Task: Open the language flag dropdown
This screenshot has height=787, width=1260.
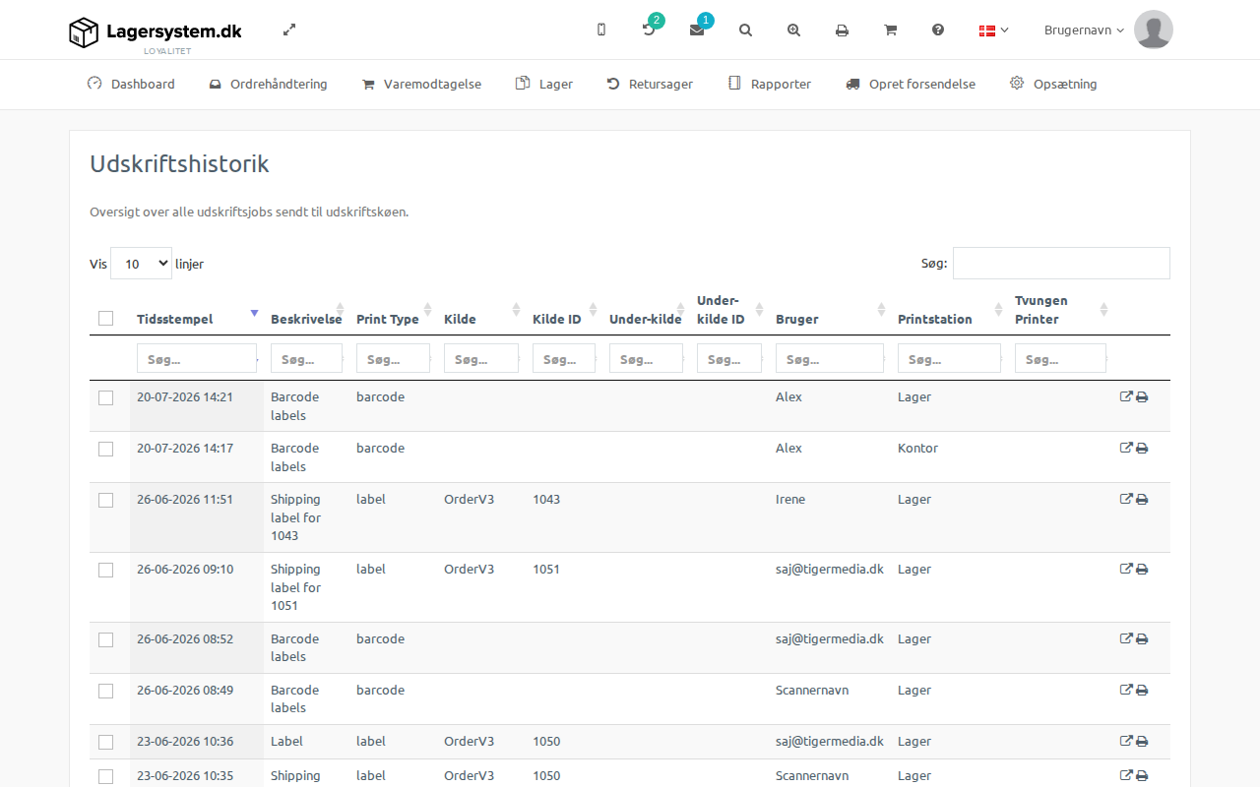Action: tap(993, 30)
